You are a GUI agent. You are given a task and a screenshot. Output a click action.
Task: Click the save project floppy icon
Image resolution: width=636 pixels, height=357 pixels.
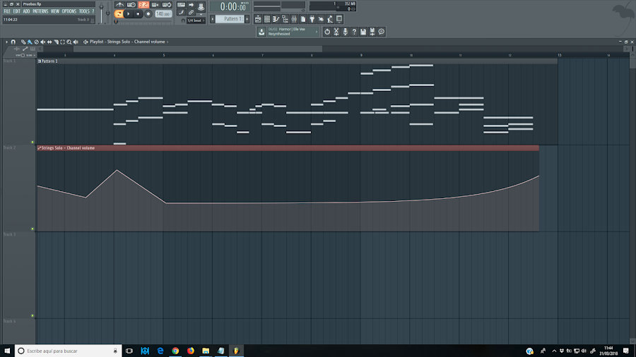(x=363, y=32)
